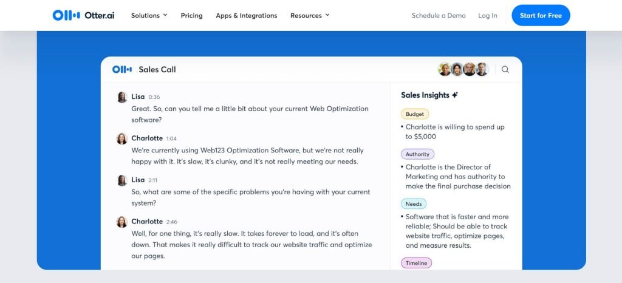Click the first participant avatar in call header

point(445,69)
